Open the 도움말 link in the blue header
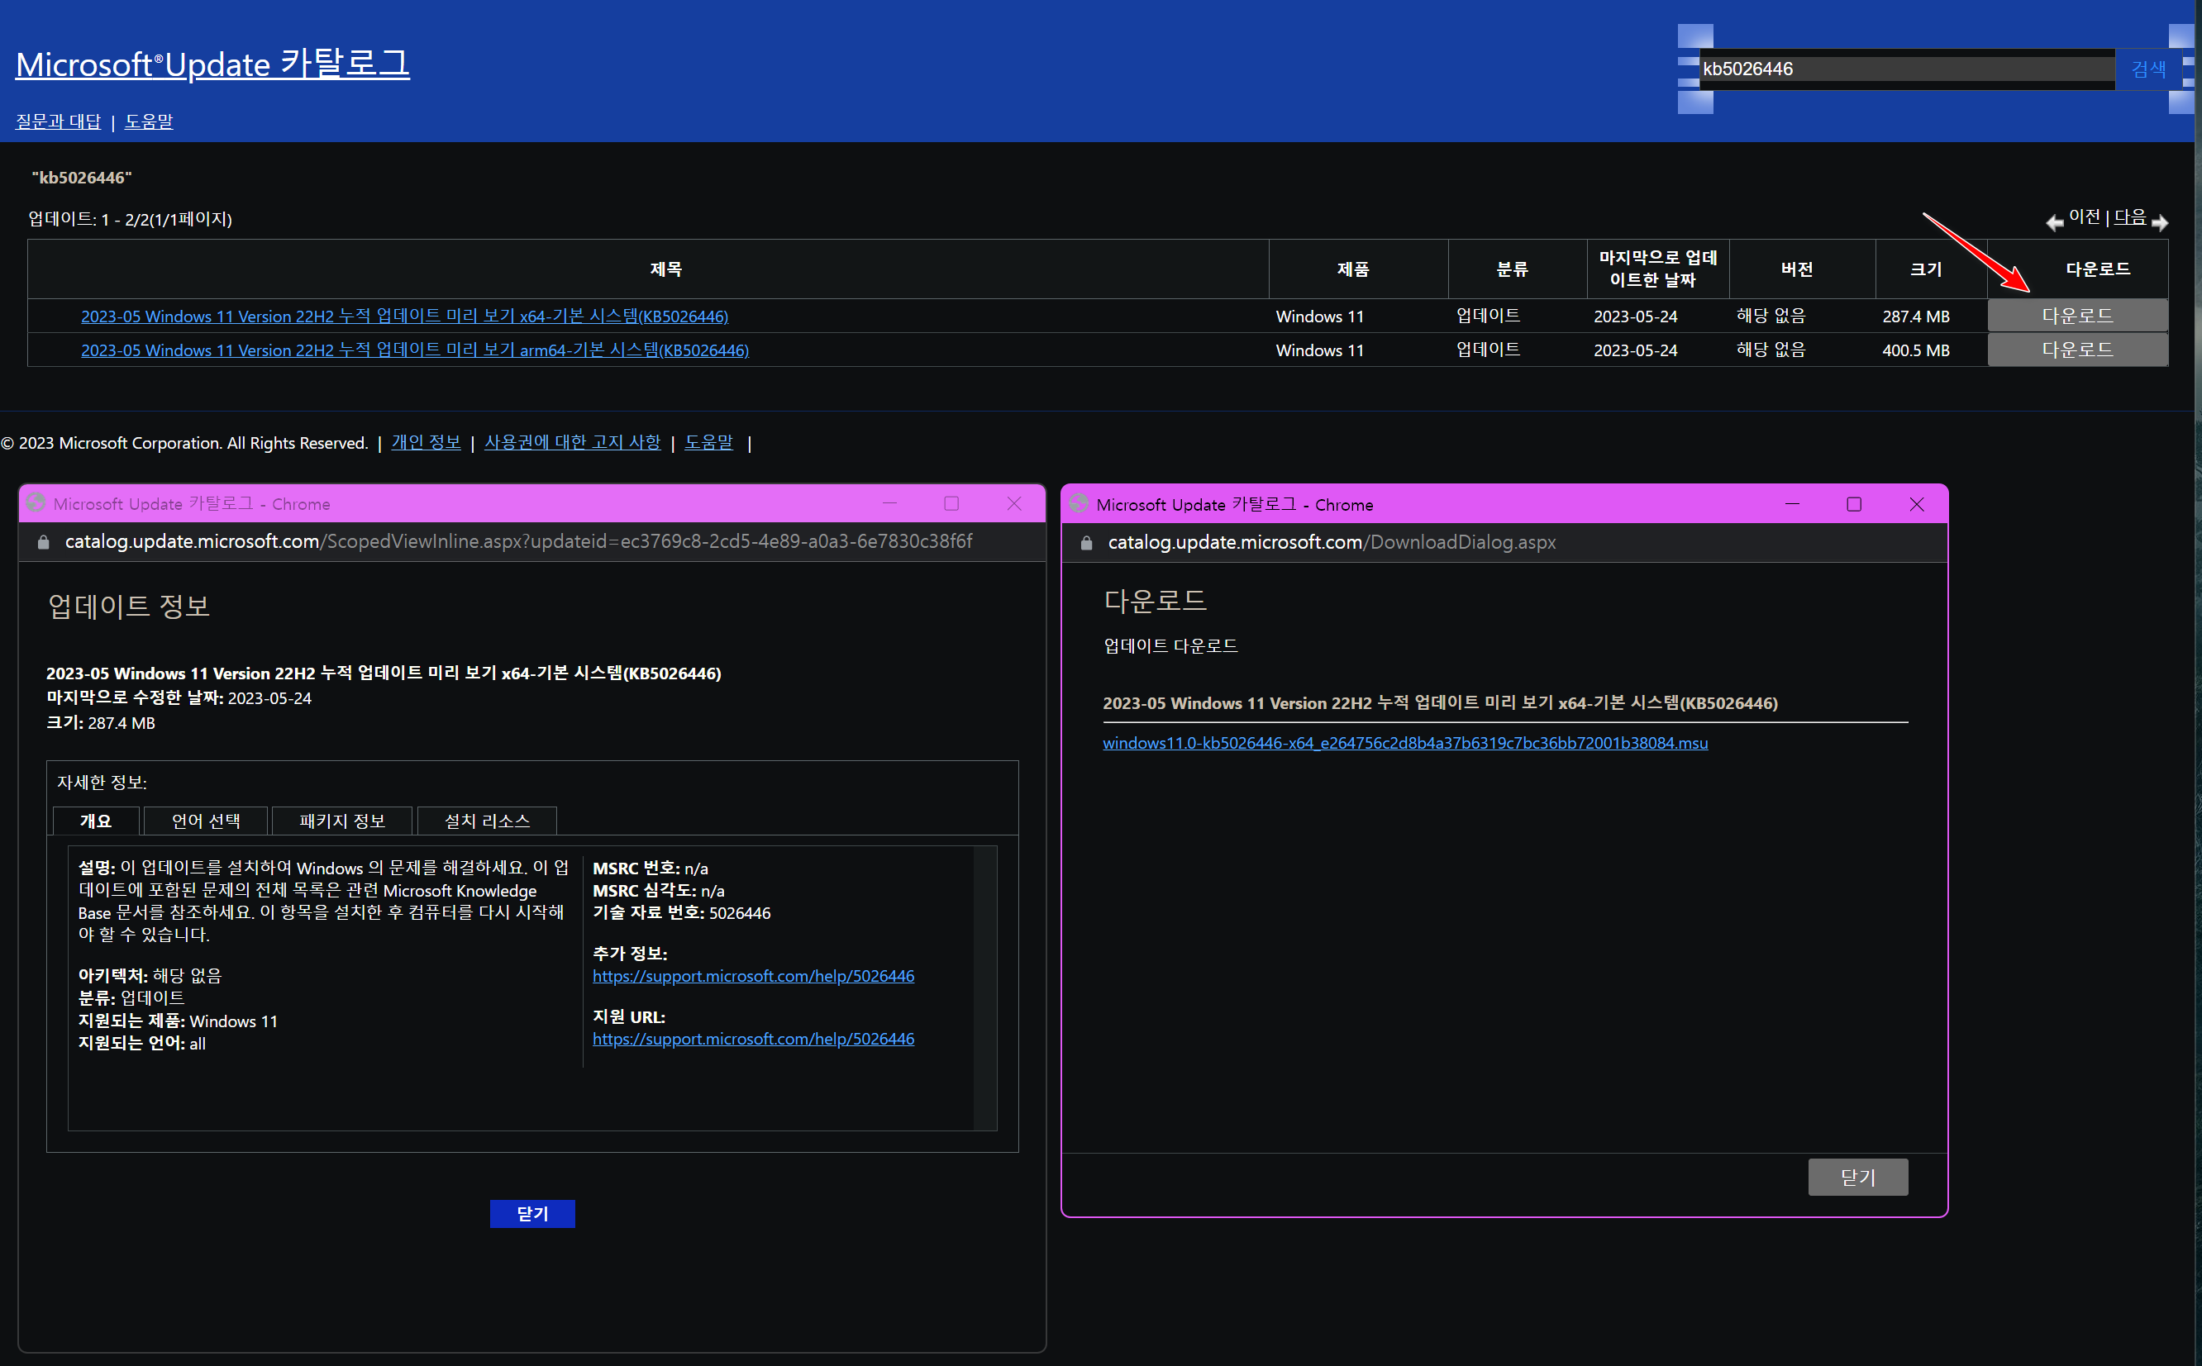Screen dimensions: 2202x1366 (148, 121)
